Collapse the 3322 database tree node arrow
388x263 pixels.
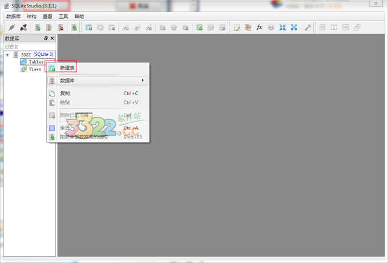(7, 55)
